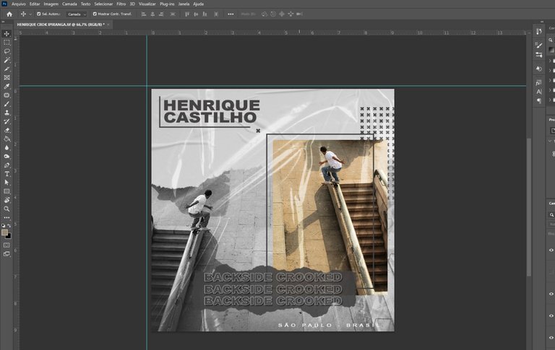Open the 'Camada' auto-select dropdown
555x350 pixels.
[77, 14]
